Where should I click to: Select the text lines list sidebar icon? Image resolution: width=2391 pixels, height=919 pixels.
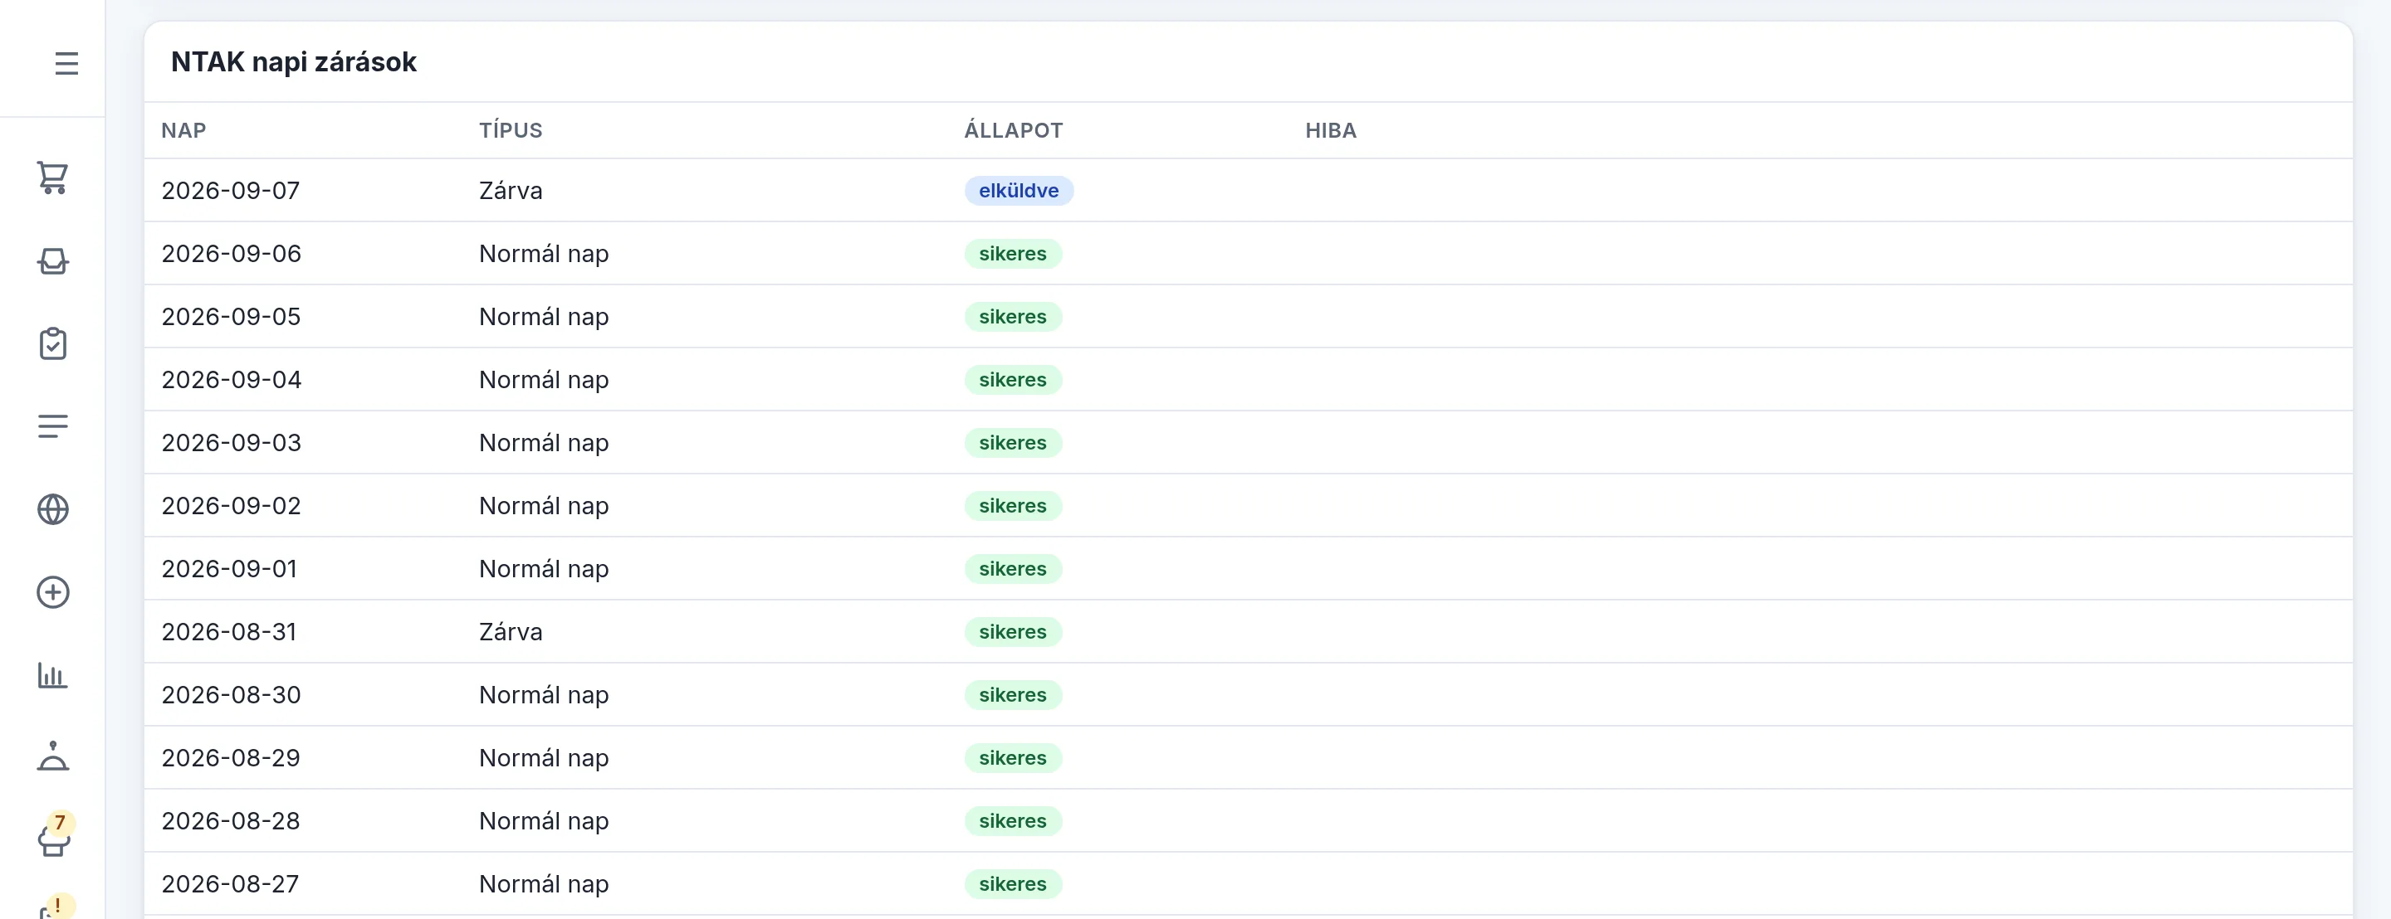pyautogui.click(x=53, y=425)
